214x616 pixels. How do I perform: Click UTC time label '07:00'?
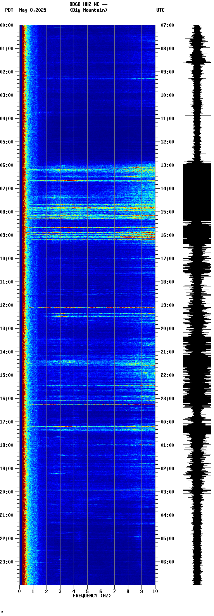pos(167,25)
